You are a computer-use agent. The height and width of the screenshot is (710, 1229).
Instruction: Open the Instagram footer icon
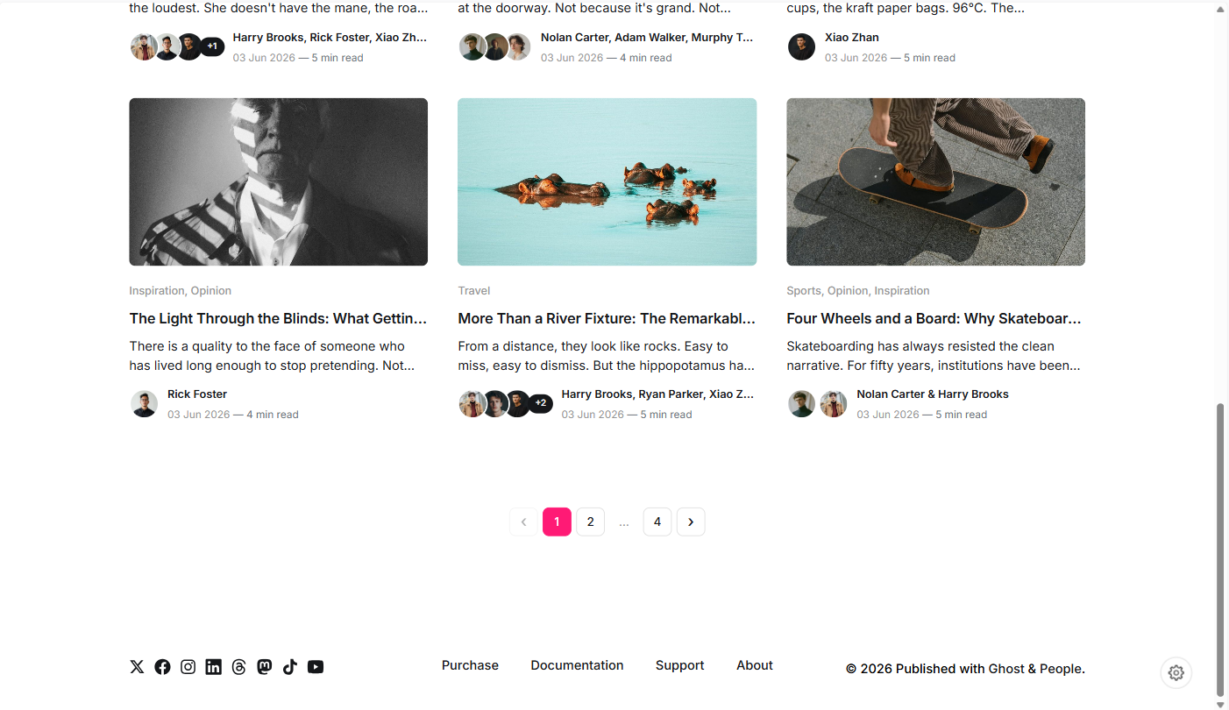point(188,667)
